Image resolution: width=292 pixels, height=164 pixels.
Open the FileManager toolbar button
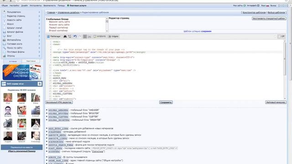click(x=54, y=36)
